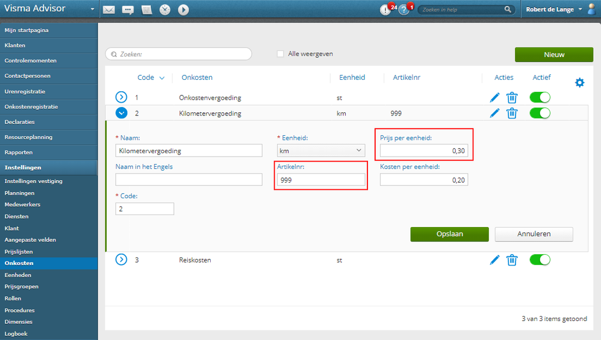Screen dimensions: 601x340
Task: Open the mail envelope icon in top bar
Action: [x=109, y=10]
